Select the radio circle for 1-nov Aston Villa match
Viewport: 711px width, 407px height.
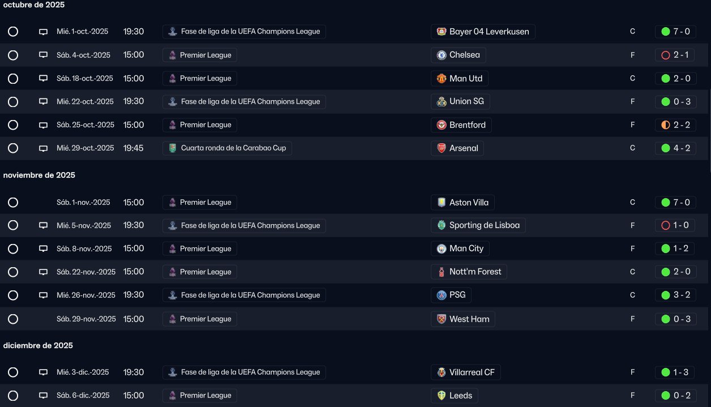coord(13,202)
